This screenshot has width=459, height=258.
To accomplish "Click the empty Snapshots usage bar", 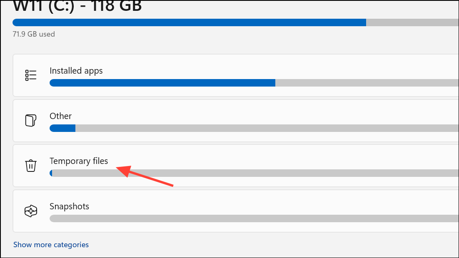I will point(254,218).
